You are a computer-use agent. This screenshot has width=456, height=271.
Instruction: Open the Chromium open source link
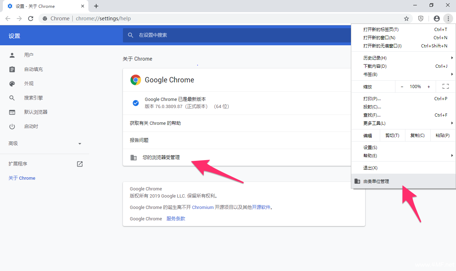[203, 208]
